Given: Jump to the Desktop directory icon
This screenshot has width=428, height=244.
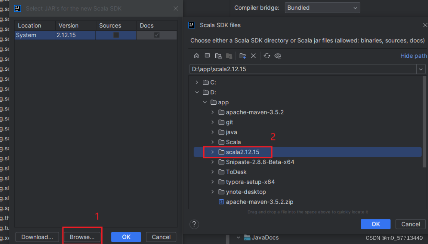Looking at the screenshot, I should tap(207, 56).
